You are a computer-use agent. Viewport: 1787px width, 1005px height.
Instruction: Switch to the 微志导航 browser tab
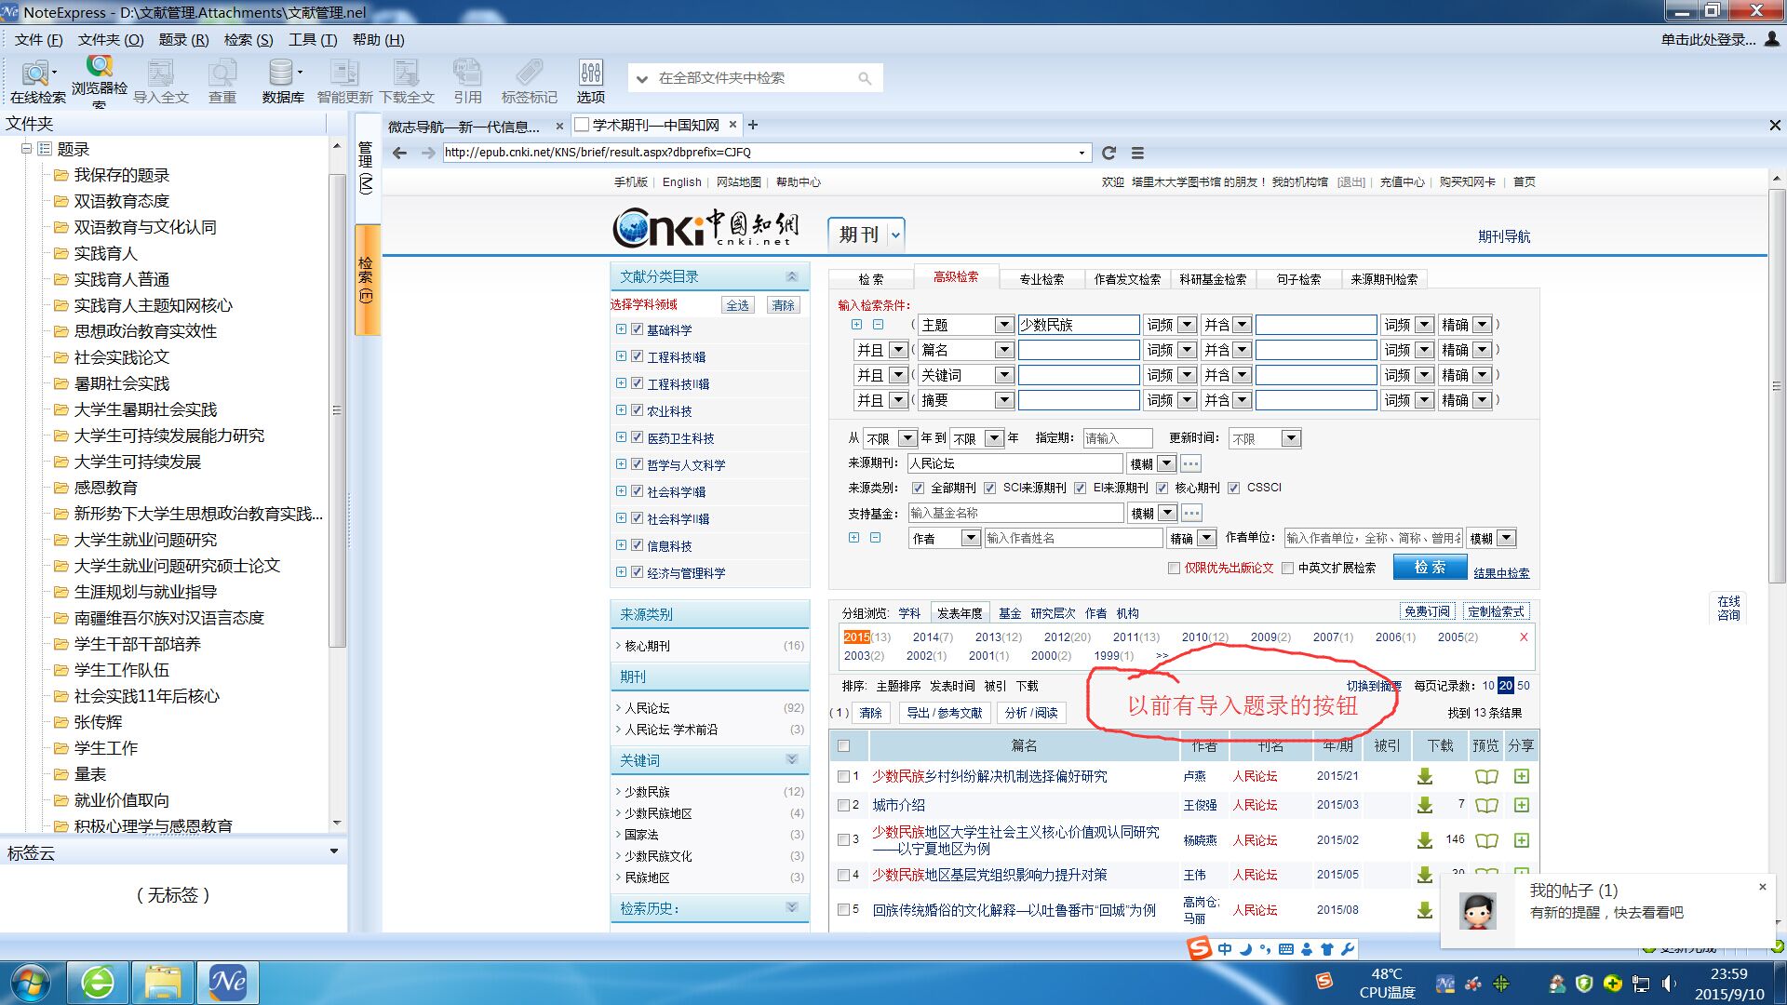(464, 126)
